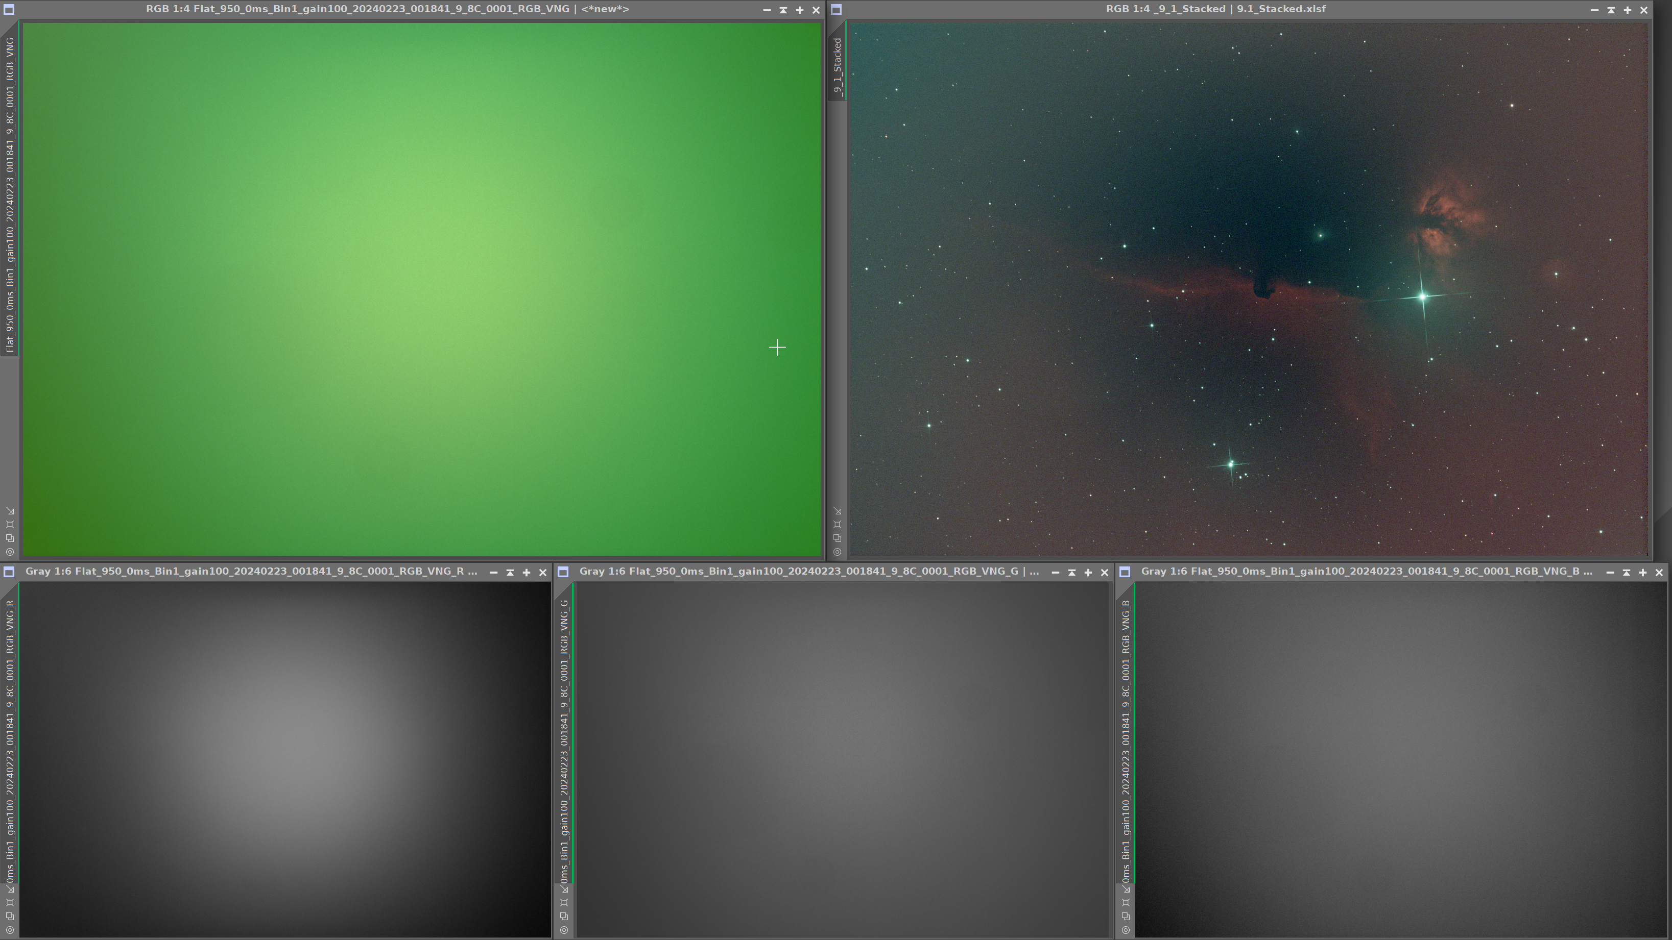Click concentric-circle icon in Flat RGB_VNG window
The height and width of the screenshot is (940, 1672).
pos(10,552)
